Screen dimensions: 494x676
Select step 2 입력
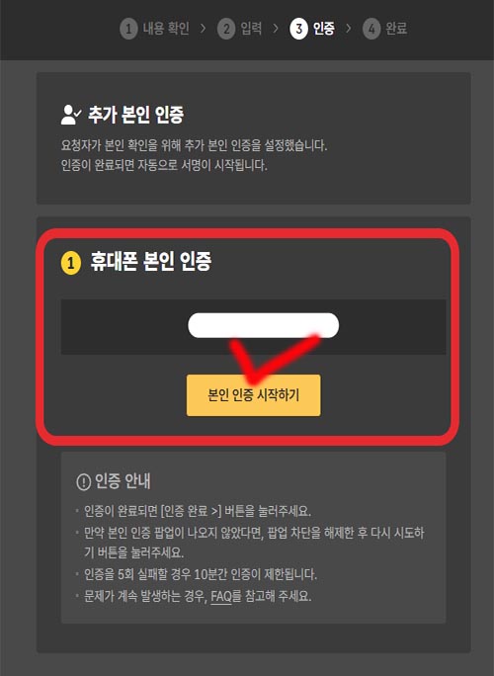click(240, 29)
